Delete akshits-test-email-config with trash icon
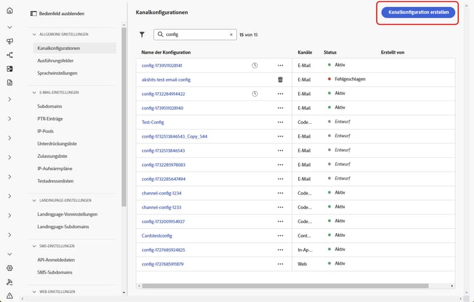This screenshot has width=474, height=302. 280,80
